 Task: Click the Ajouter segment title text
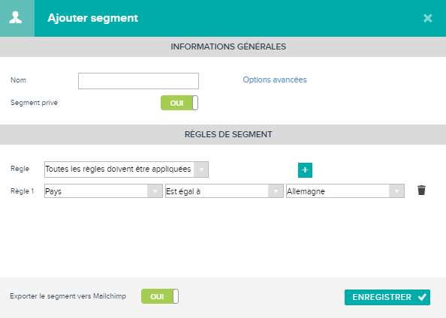click(x=92, y=18)
